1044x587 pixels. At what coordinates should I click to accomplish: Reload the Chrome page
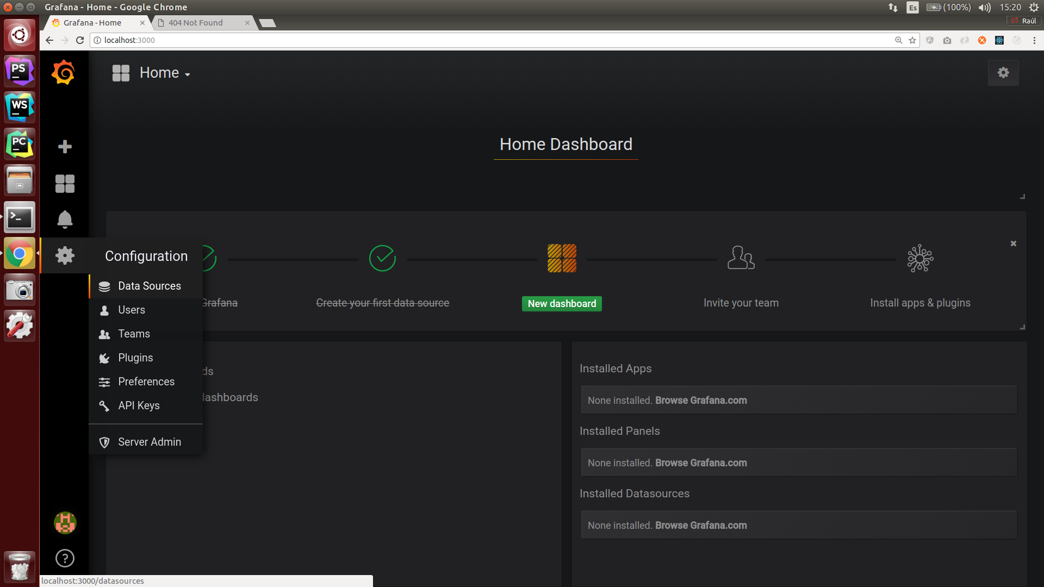tap(80, 40)
